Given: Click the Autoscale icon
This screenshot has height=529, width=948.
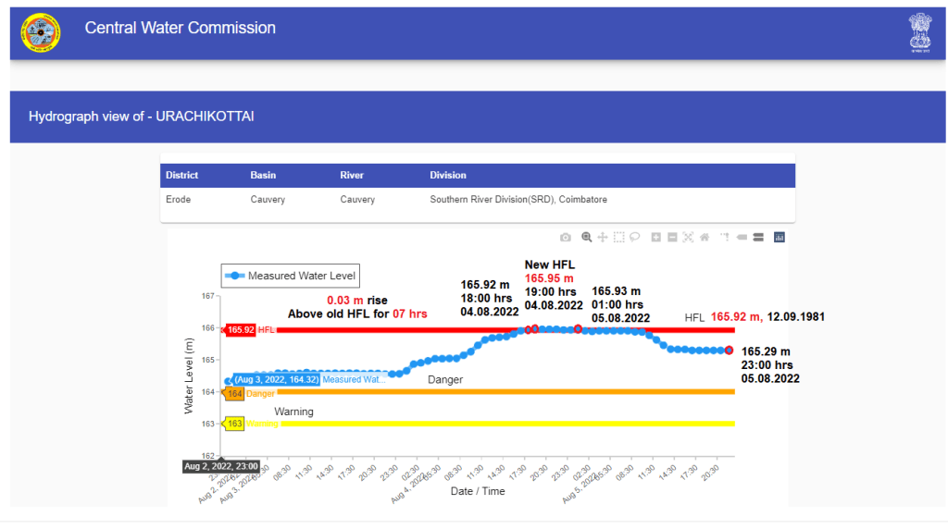Looking at the screenshot, I should [x=688, y=238].
